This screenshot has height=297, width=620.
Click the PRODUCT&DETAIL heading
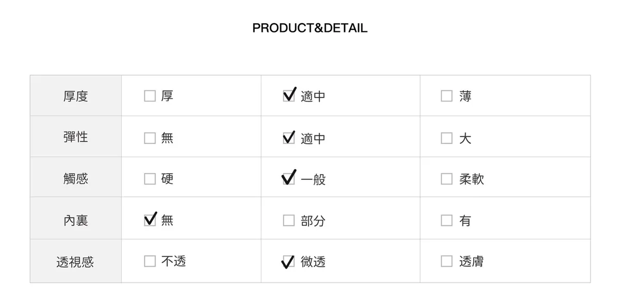pos(309,28)
